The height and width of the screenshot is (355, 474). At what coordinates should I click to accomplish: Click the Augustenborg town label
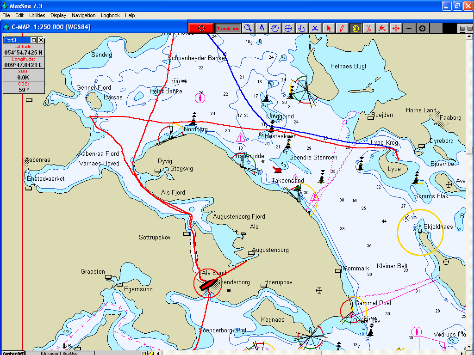tap(270, 250)
